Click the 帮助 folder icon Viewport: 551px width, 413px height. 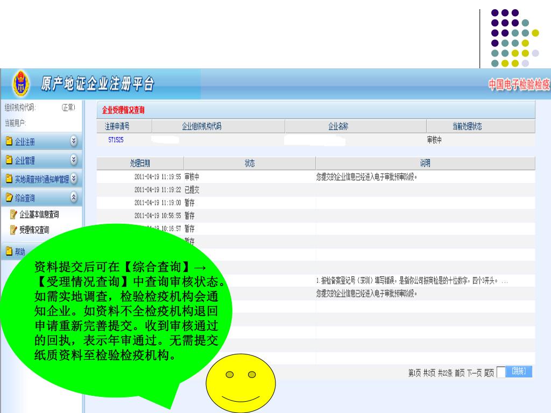(x=9, y=252)
